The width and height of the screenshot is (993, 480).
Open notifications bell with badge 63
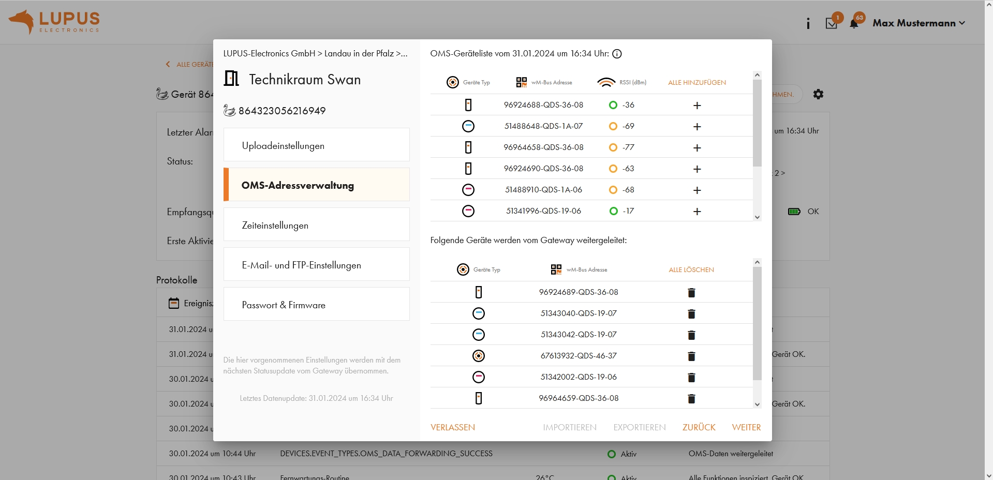(x=854, y=23)
